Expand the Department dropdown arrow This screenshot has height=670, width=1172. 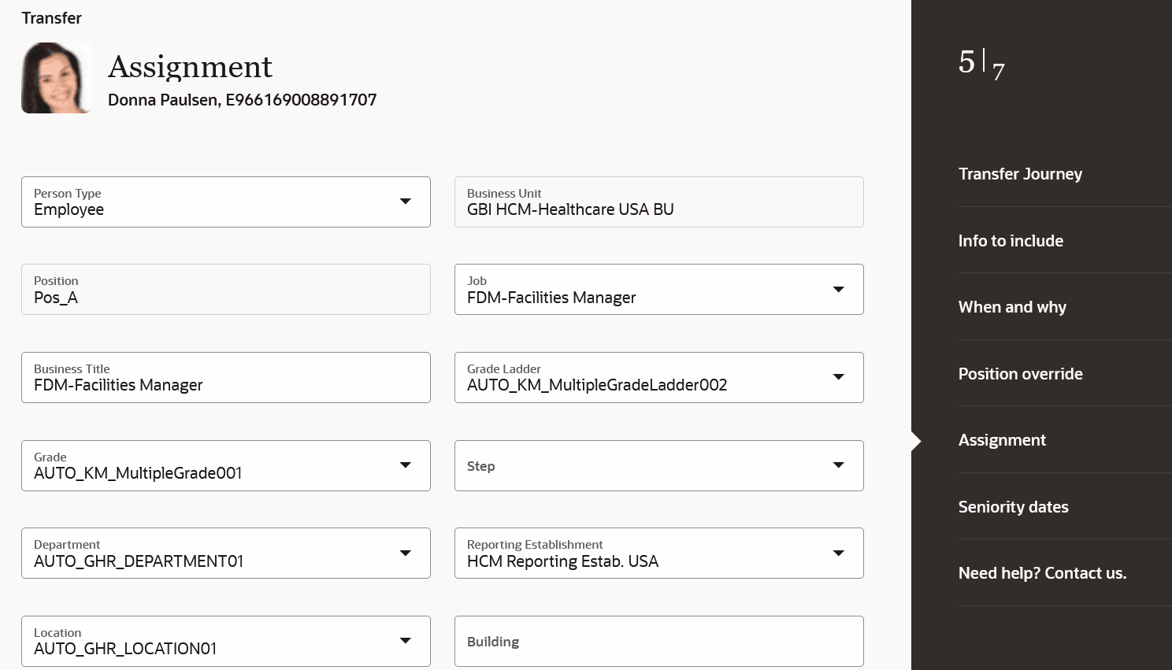click(x=405, y=553)
